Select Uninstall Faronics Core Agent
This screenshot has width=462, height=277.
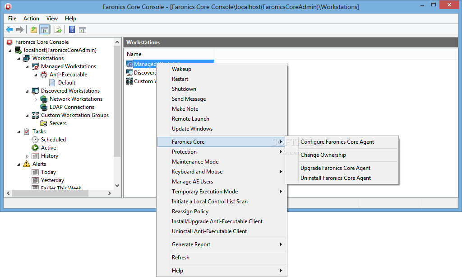[342, 178]
